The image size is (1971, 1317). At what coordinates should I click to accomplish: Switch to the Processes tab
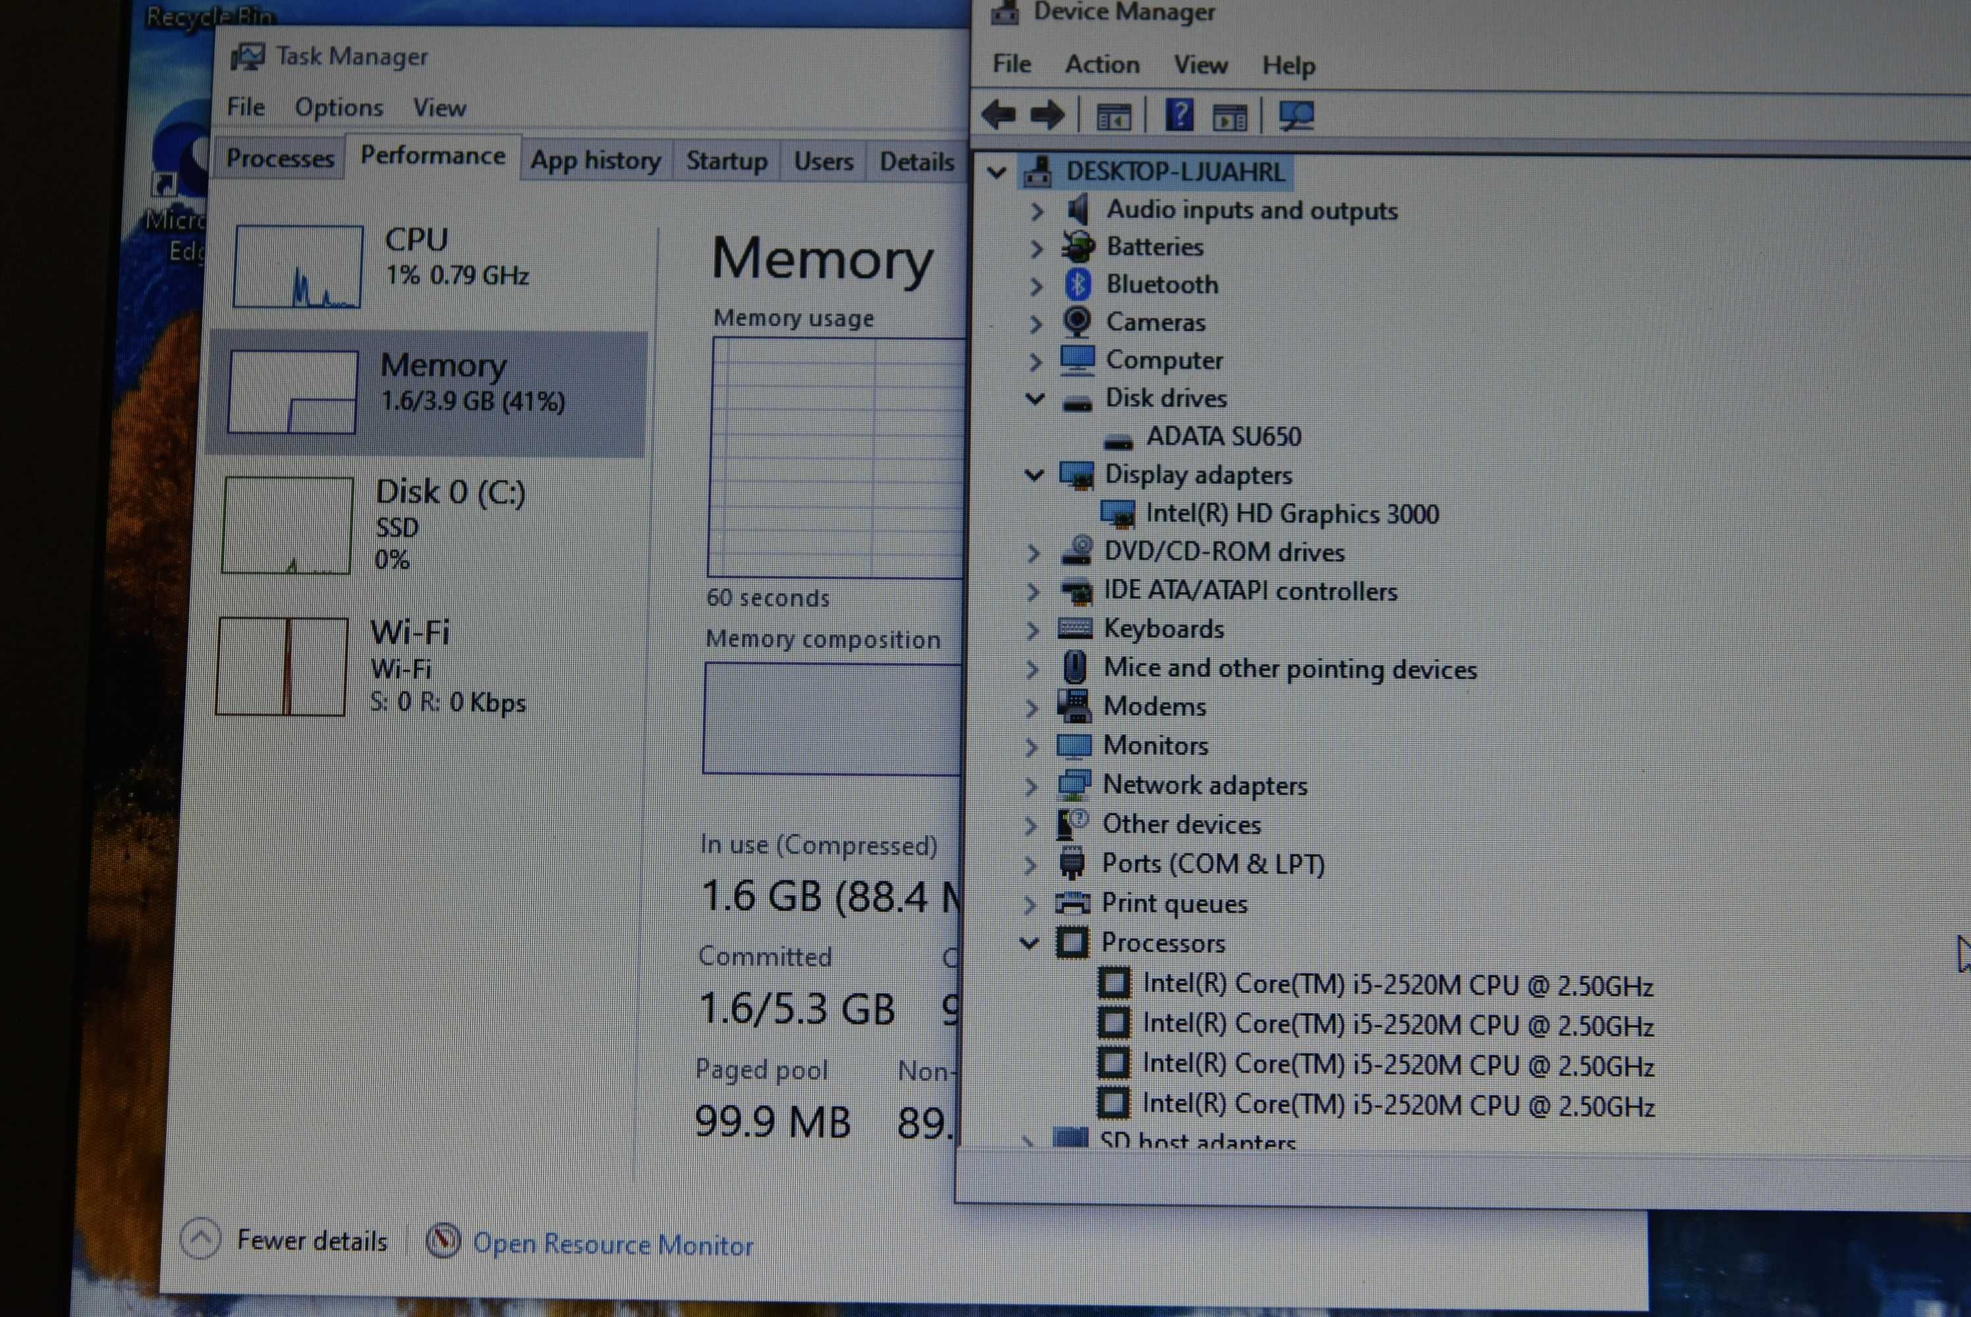tap(280, 158)
